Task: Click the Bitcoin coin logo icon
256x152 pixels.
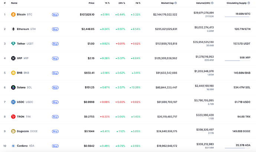Action: click(13, 14)
